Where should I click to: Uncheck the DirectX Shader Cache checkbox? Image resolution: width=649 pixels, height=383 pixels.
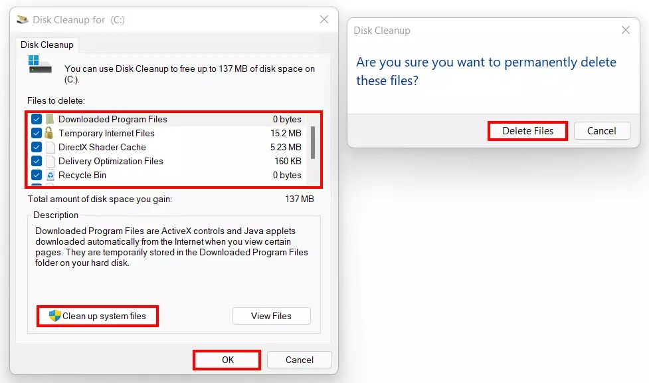(37, 148)
